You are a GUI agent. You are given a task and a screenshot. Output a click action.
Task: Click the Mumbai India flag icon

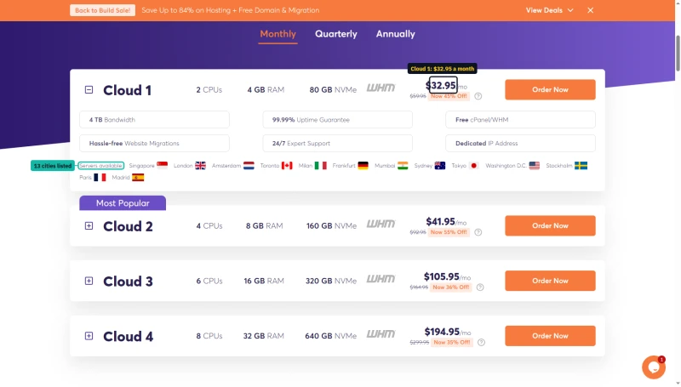403,165
